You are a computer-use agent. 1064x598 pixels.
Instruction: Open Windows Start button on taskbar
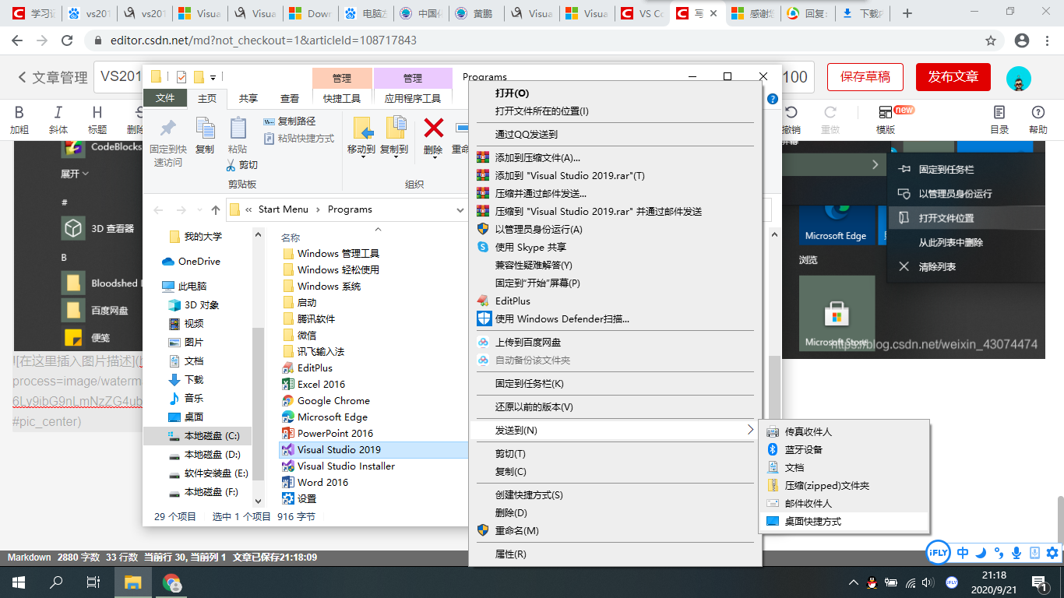(19, 582)
